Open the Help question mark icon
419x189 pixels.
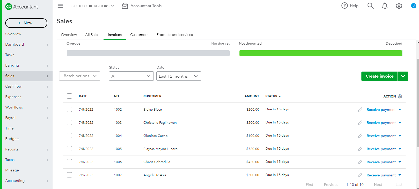pos(344,6)
